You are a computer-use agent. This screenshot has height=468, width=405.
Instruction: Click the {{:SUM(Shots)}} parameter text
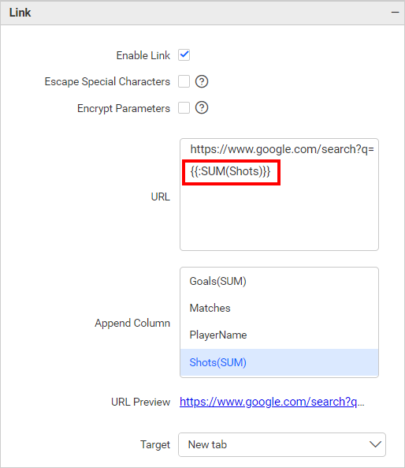pyautogui.click(x=230, y=171)
